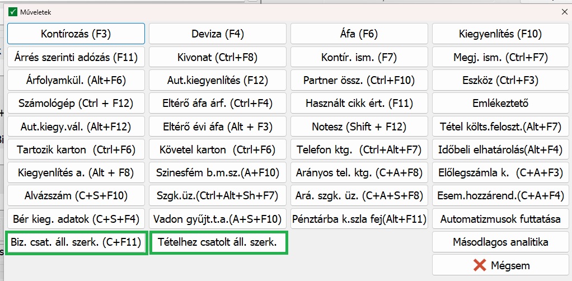Click Tételhez csatolt áll. szerk. button

[x=218, y=243]
